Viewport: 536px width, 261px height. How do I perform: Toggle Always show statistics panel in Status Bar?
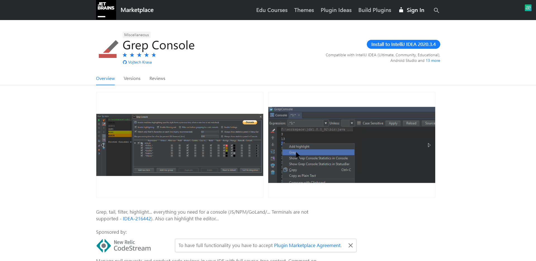pos(222,132)
